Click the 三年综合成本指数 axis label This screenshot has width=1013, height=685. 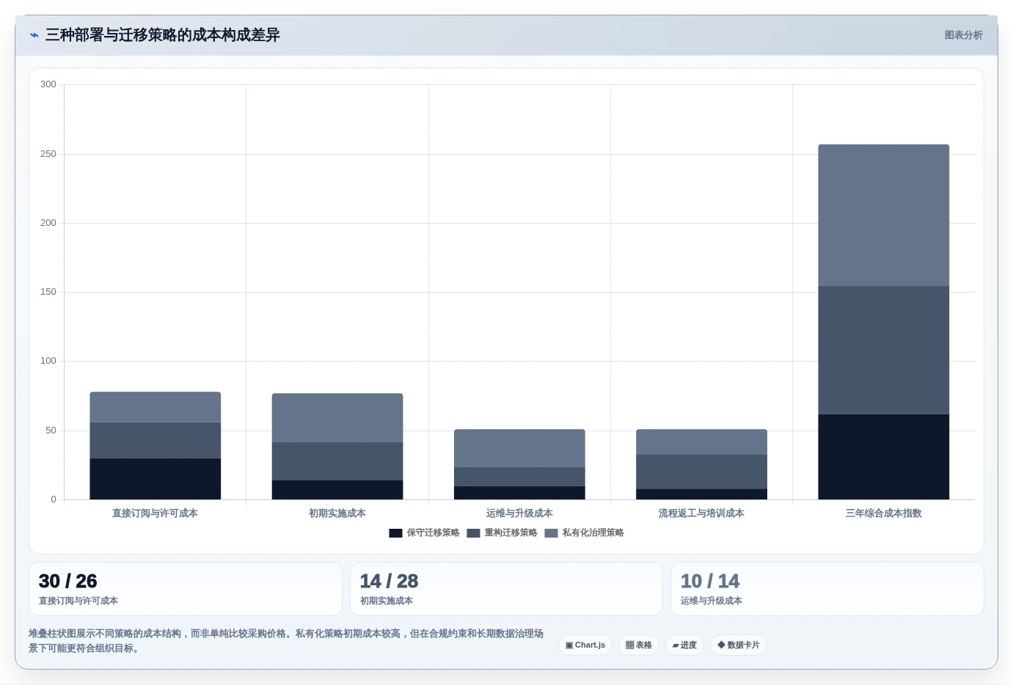883,513
